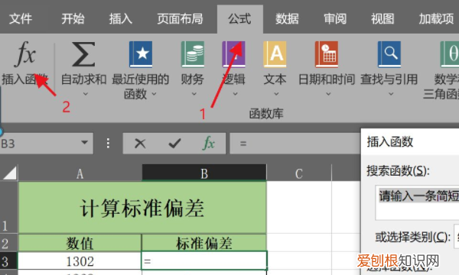Click the 数值 header cell
The height and width of the screenshot is (275, 459).
click(x=80, y=243)
